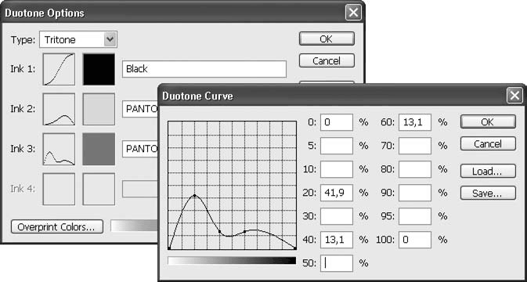
Task: Open Ink 3 curve thumbnail
Action: tap(59, 149)
